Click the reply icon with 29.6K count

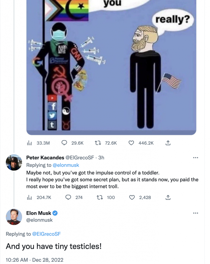point(65,143)
